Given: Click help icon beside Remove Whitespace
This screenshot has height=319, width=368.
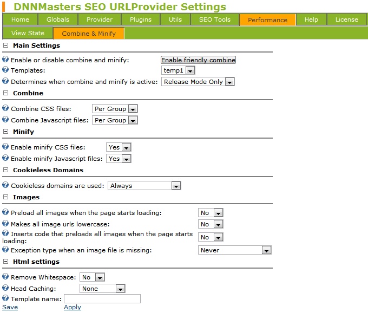Looking at the screenshot, I should tap(5, 276).
